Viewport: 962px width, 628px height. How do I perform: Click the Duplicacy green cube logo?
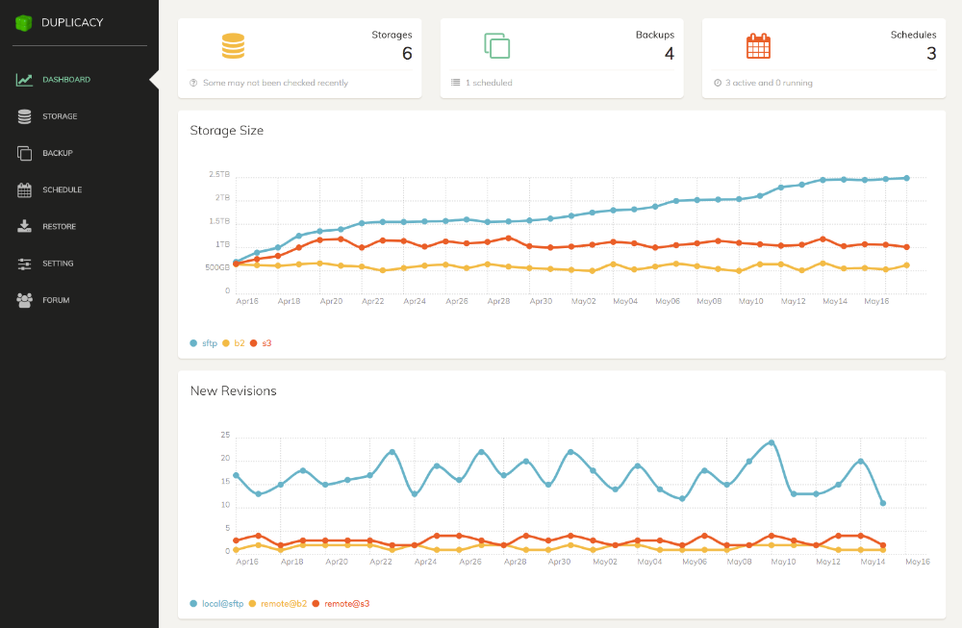(24, 22)
